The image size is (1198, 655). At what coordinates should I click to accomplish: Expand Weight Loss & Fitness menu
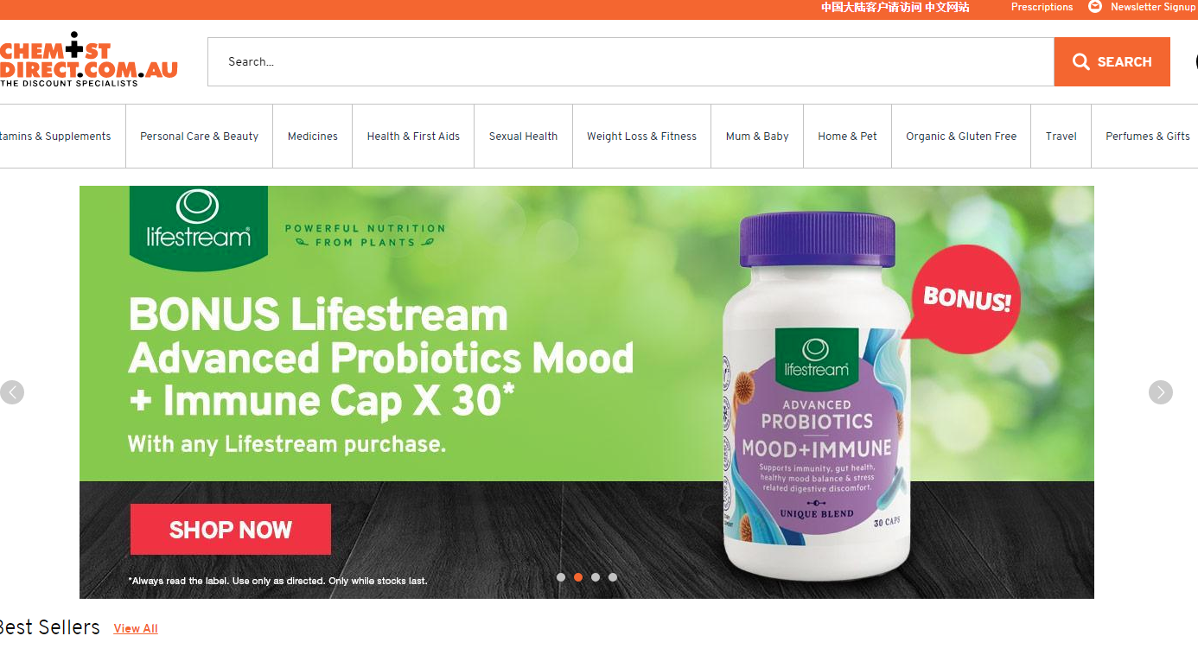tap(641, 137)
